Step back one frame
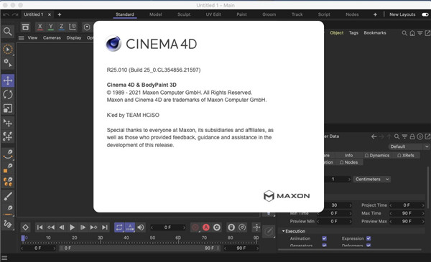The height and width of the screenshot is (262, 431). tap(62, 228)
